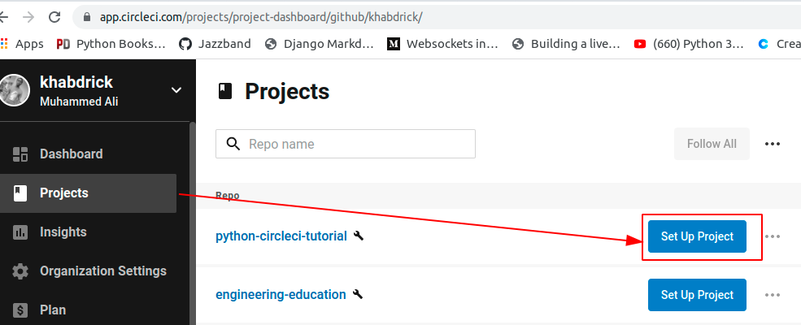The width and height of the screenshot is (801, 325).
Task: Open more options for python-circleci-tutorial row
Action: pyautogui.click(x=773, y=236)
